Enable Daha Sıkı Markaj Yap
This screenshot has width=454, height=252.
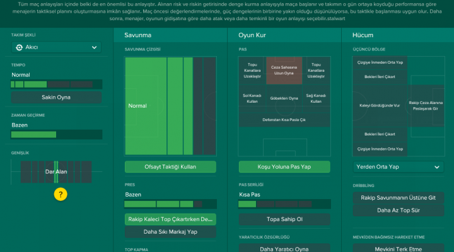[x=170, y=232]
